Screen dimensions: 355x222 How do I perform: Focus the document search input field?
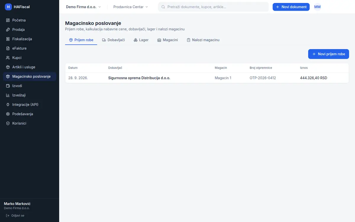click(213, 7)
